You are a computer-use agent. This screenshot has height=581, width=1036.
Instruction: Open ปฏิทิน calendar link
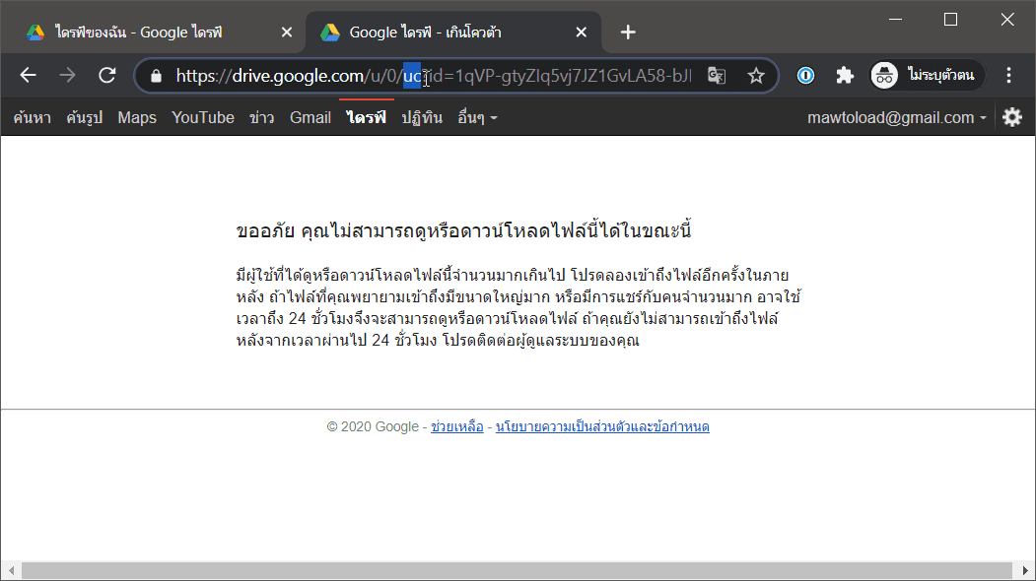click(x=422, y=117)
